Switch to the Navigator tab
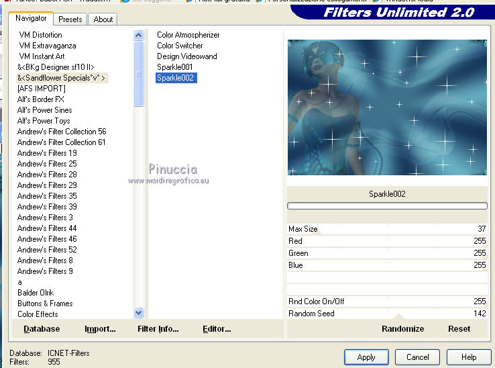The width and height of the screenshot is (495, 368). (x=31, y=18)
